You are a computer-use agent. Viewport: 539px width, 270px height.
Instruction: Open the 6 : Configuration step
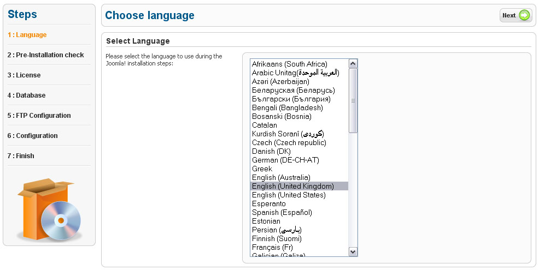pos(33,136)
